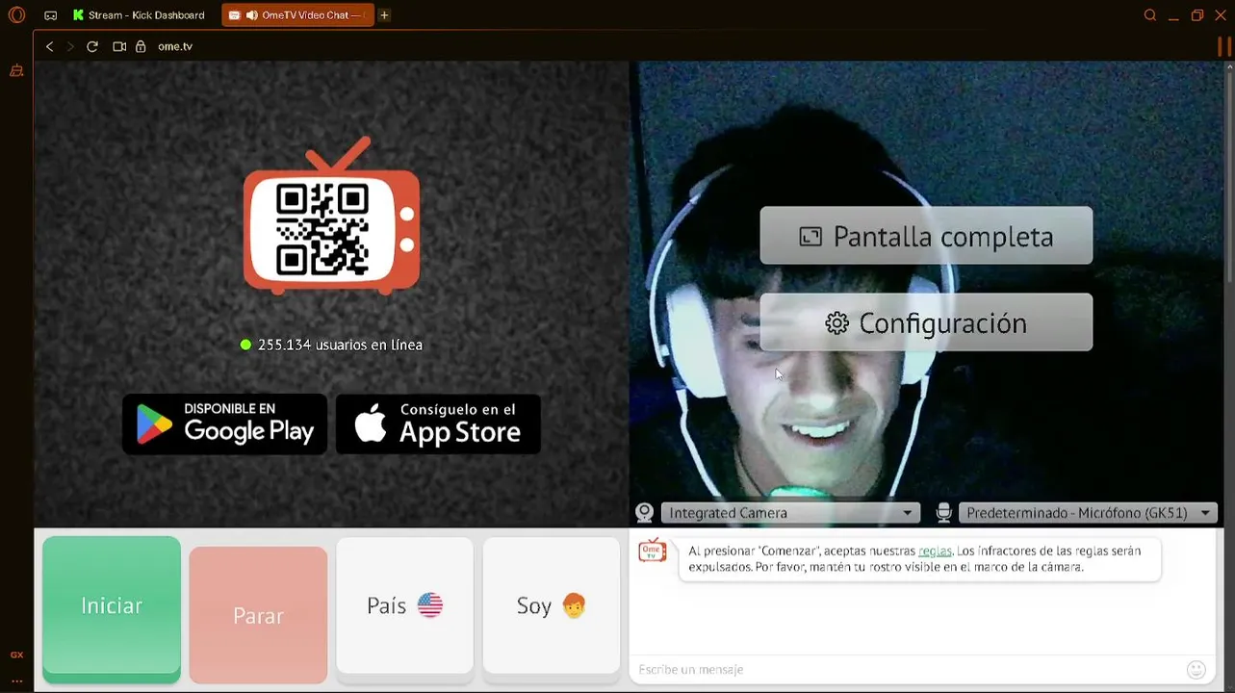Mute the OmeTV tab via its speaker icon

click(x=251, y=15)
